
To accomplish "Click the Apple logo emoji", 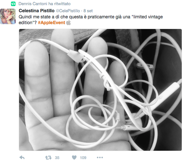I will tap(68, 23).
